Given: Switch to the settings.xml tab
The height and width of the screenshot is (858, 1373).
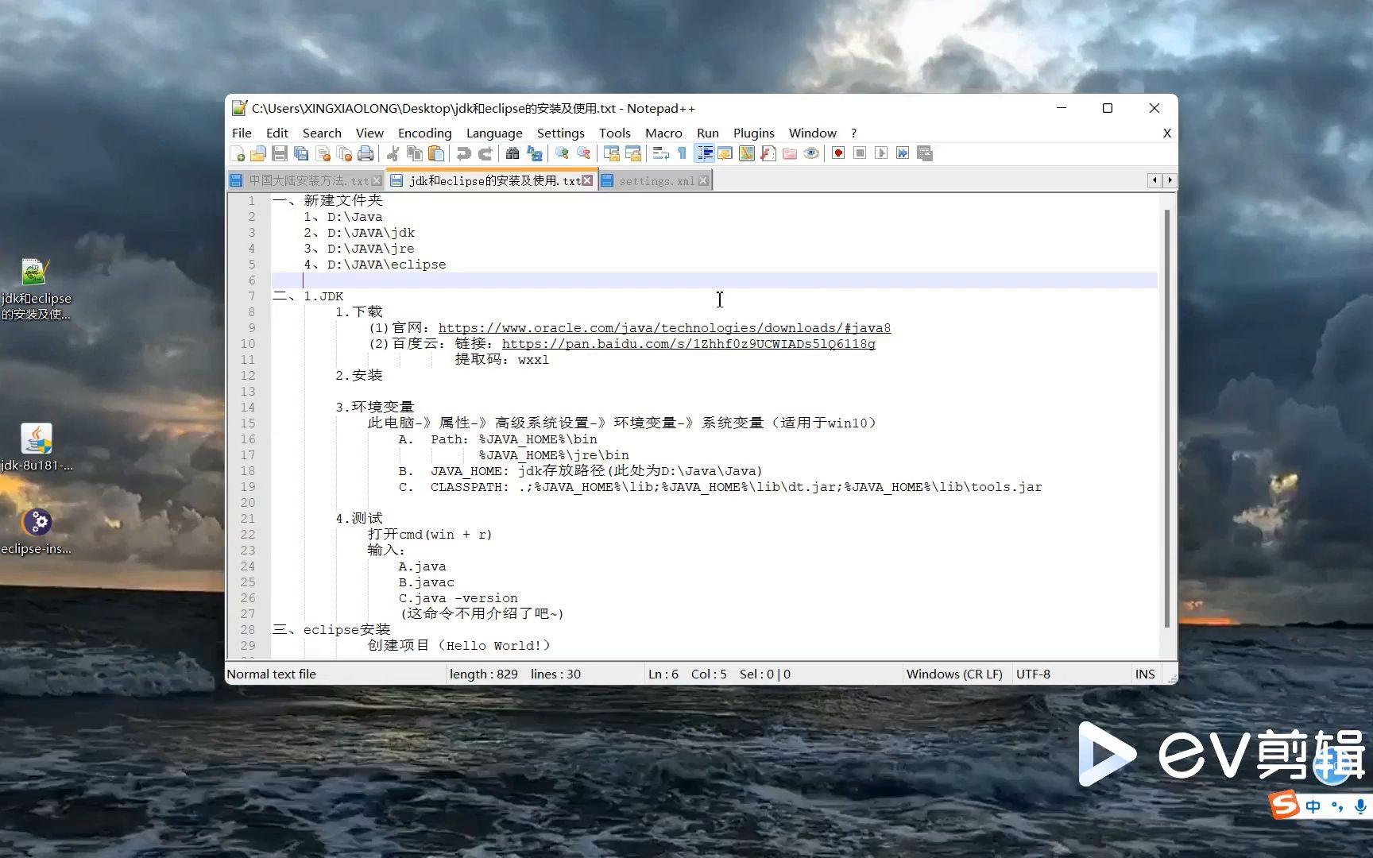Looking at the screenshot, I should (x=656, y=181).
